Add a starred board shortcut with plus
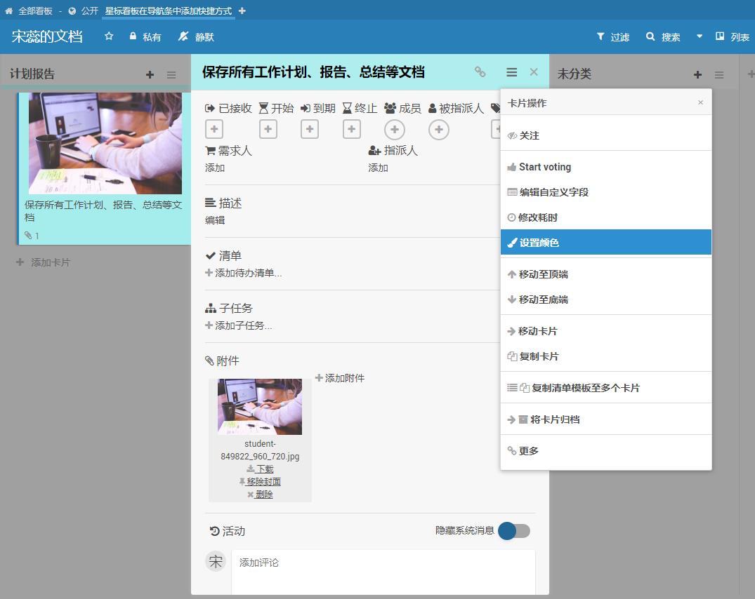This screenshot has height=599, width=755. coord(242,11)
